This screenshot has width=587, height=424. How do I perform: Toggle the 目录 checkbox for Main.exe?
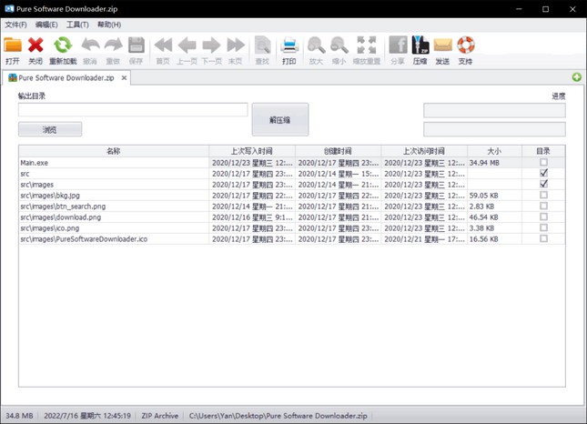point(543,162)
